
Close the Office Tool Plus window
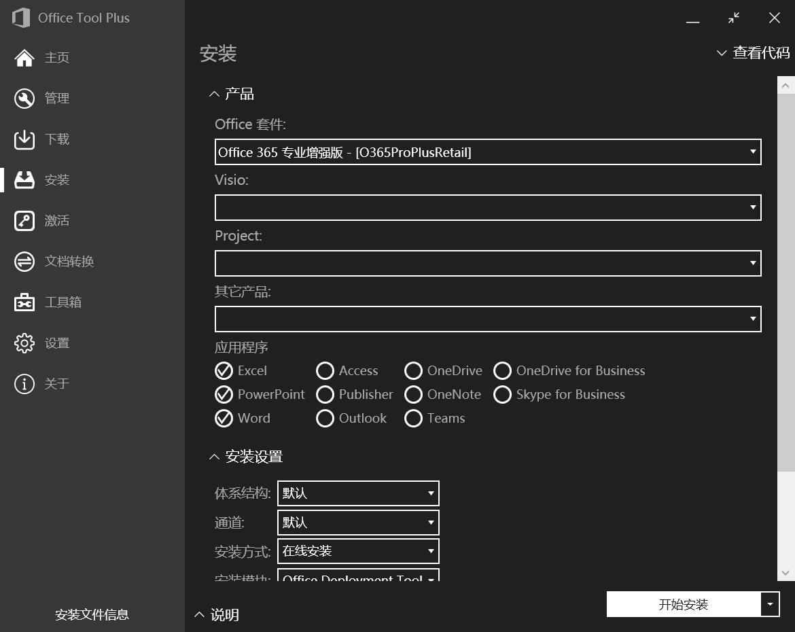tap(774, 18)
